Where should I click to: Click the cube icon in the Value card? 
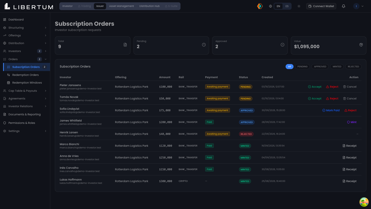tap(361, 45)
